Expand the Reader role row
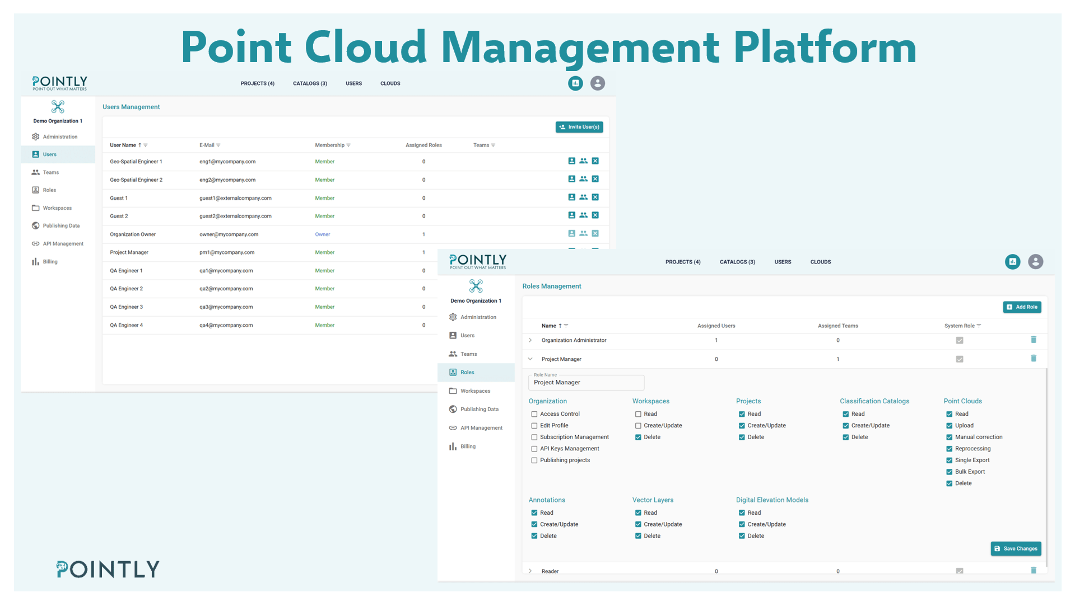Screen dimensions: 1075x602 coord(530,571)
